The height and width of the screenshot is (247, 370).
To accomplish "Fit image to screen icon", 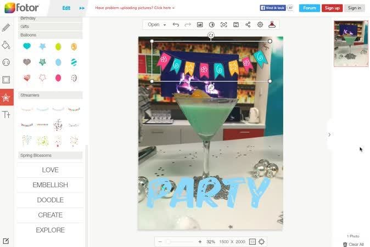I will (x=261, y=242).
